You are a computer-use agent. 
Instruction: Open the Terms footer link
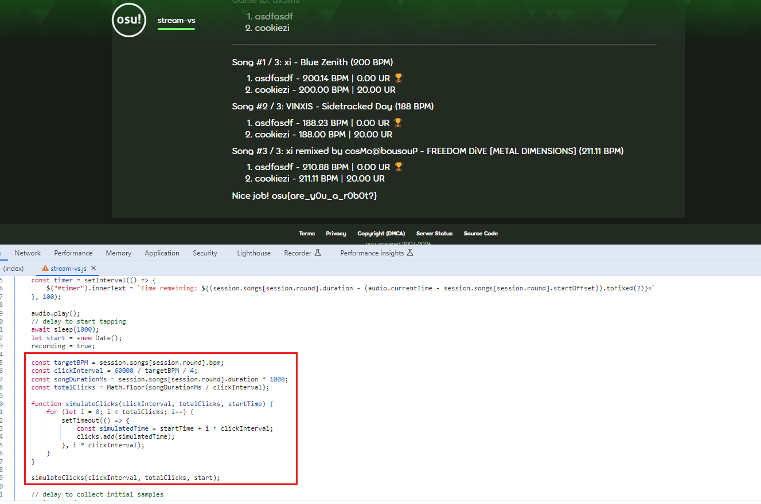(307, 234)
